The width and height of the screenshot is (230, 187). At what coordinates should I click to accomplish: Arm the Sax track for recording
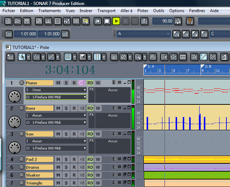click(74, 134)
